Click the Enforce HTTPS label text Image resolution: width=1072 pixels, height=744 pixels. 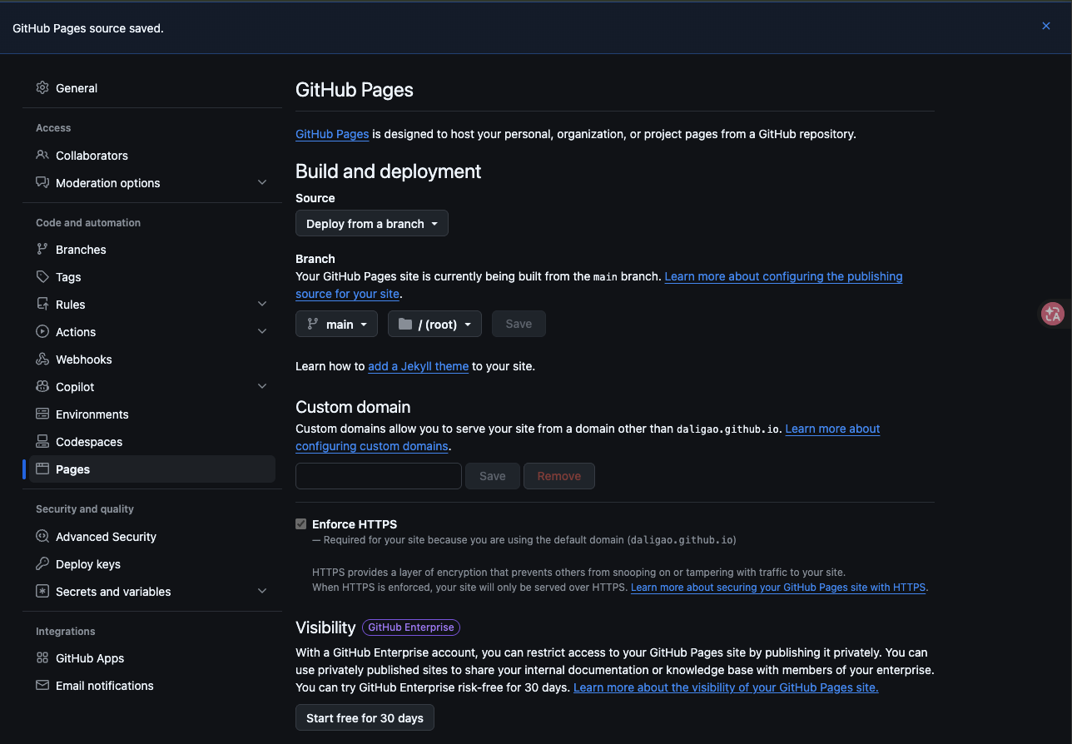(355, 524)
